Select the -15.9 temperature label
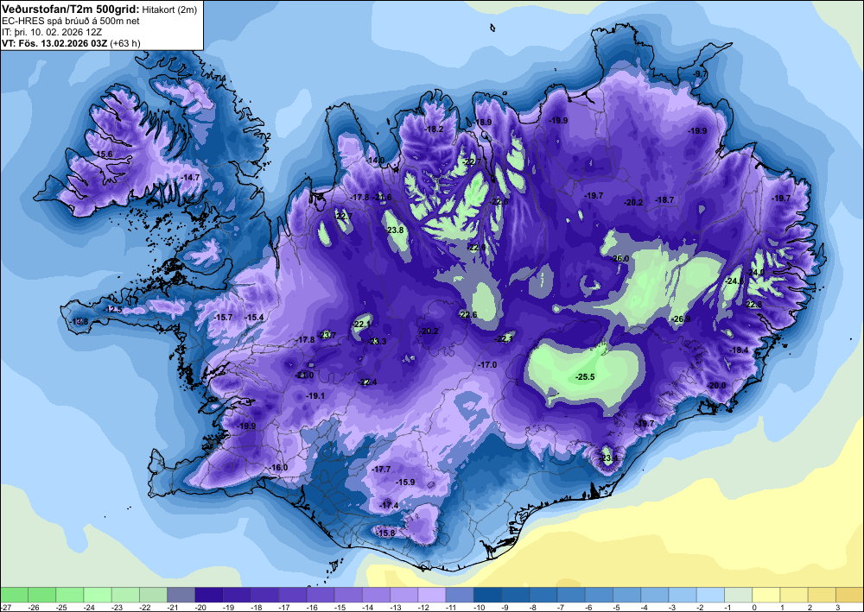Screen dimensions: 864x612 click(405, 483)
